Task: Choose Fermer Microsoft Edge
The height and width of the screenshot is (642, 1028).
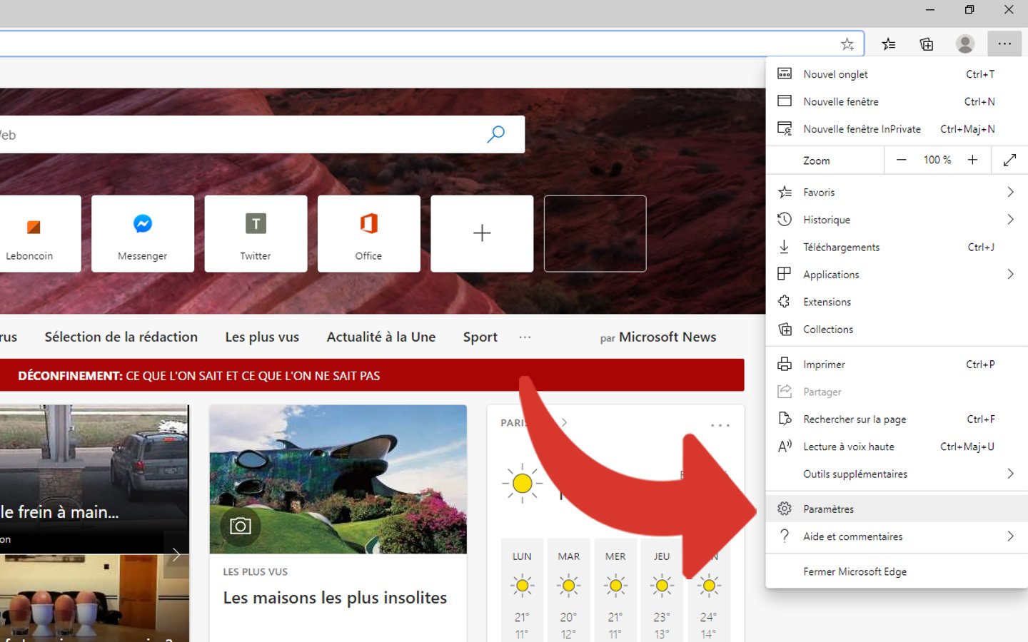Action: coord(897,571)
